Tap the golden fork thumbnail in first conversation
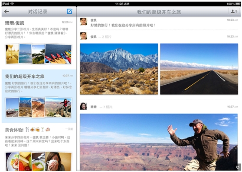Image resolution: width=242 pixels, height=172 pixels. click(x=12, y=54)
